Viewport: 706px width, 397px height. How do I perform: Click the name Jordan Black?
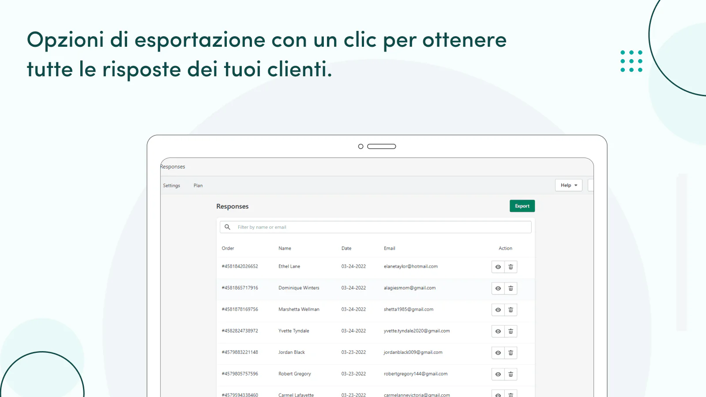pyautogui.click(x=292, y=352)
